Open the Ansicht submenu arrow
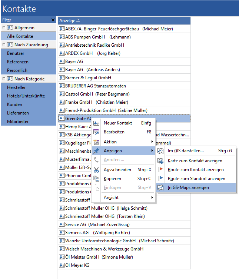Viewport: 239px width, 279px height. 152,197
